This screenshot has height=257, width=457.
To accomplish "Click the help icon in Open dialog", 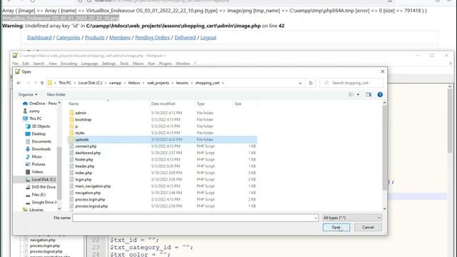I will click(380, 95).
